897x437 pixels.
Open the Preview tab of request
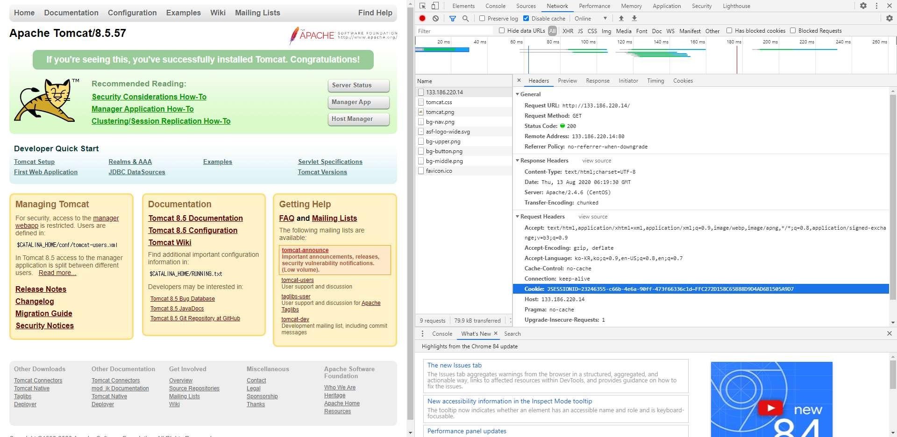click(567, 81)
